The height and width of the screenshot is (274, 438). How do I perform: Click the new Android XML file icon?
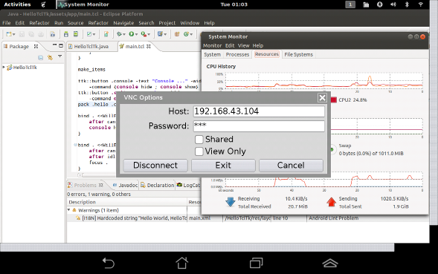pos(106,34)
